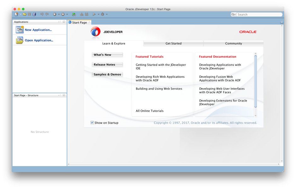Switch to Community tab
This screenshot has height=189, width=296.
tap(234, 44)
